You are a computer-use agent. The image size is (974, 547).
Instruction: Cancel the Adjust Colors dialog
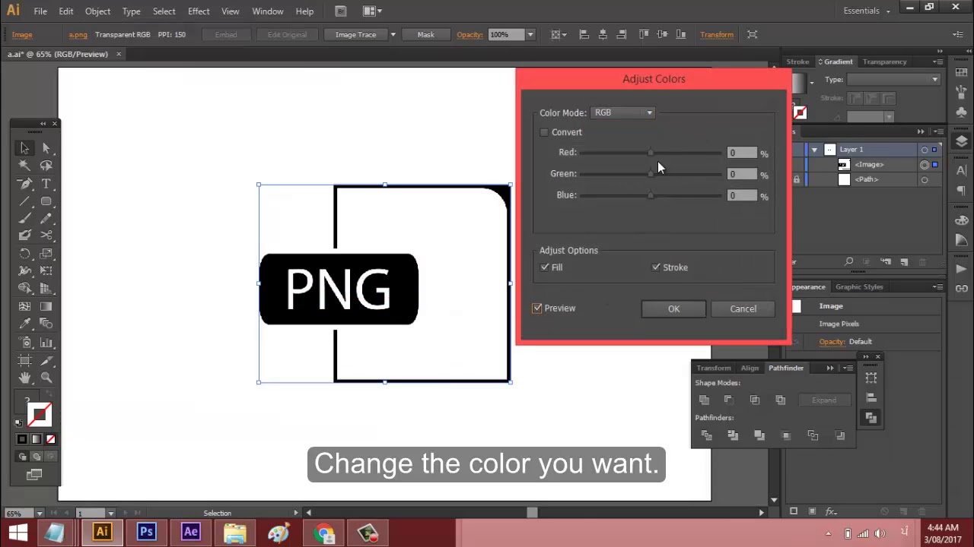[x=743, y=308]
